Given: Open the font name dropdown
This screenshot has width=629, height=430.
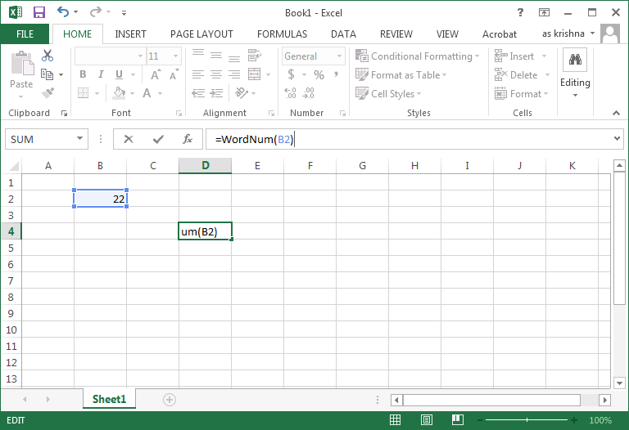Looking at the screenshot, I should coord(140,56).
